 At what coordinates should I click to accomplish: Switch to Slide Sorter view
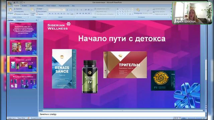pos(177,118)
